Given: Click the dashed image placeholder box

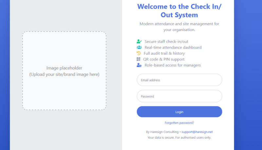Looking at the screenshot, I should click(64, 71).
